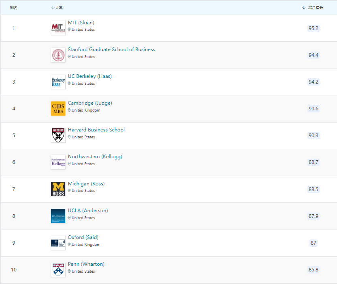Image resolution: width=337 pixels, height=284 pixels.
Task: Open the UC Berkeley (Haas) link
Action: click(x=90, y=76)
